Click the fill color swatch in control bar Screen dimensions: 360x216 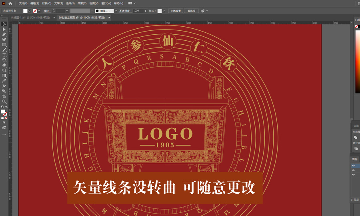[25, 11]
